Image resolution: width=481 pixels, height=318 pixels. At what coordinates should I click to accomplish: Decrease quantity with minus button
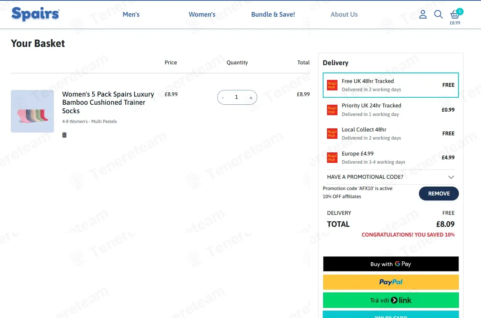[223, 98]
